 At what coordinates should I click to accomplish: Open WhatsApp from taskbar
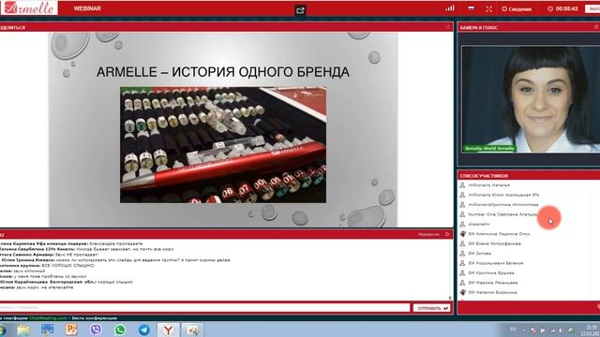pos(120,330)
